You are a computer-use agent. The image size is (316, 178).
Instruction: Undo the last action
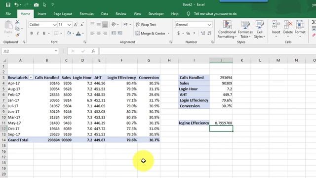[x=16, y=4]
